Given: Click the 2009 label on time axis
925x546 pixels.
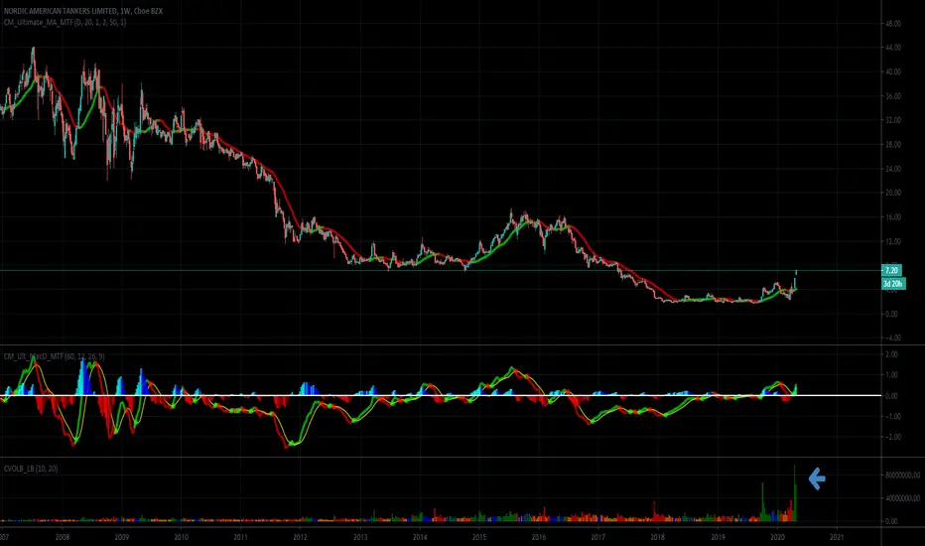Looking at the screenshot, I should [x=121, y=537].
